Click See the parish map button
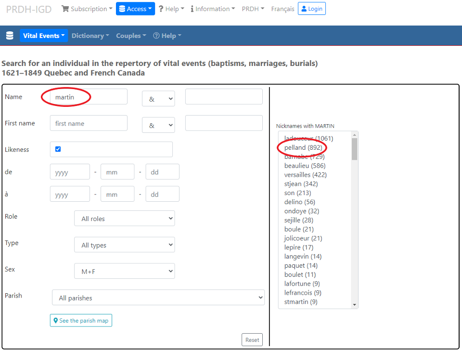Image resolution: width=462 pixels, height=351 pixels. [81, 321]
